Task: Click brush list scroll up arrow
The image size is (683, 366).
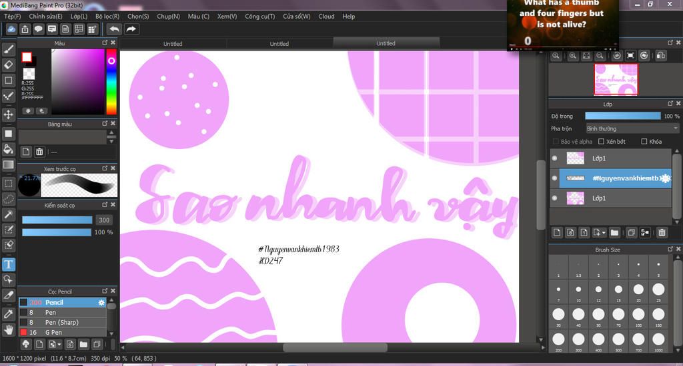Action: point(111,300)
